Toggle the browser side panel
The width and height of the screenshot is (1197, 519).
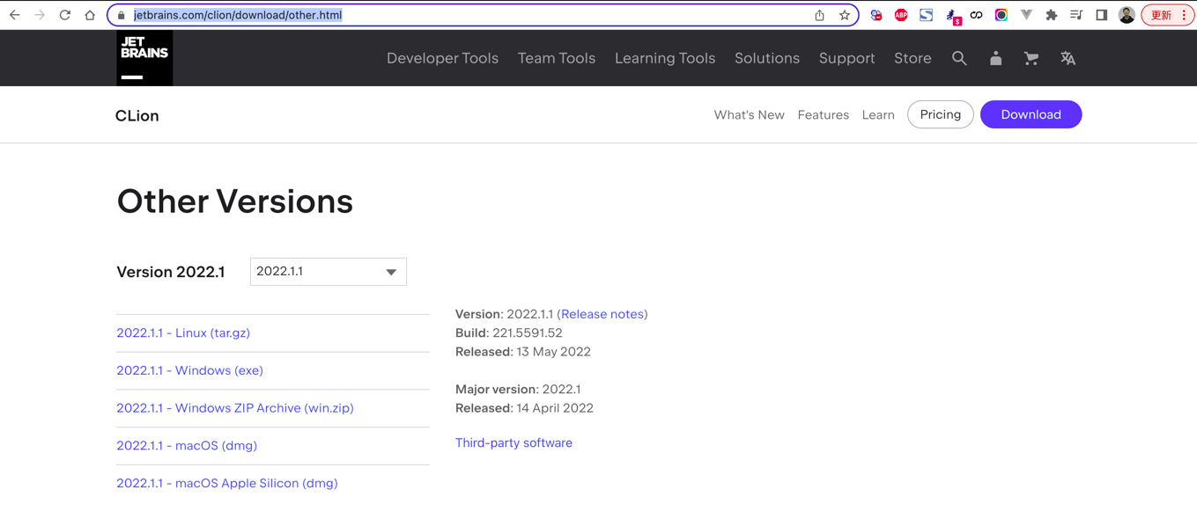coord(1101,15)
